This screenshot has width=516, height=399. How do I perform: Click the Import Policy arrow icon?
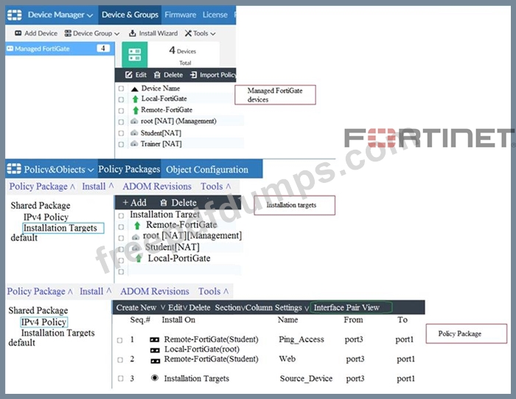[x=193, y=75]
